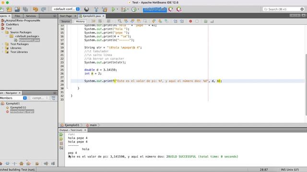Click the Profile Project icon

pos(134,9)
